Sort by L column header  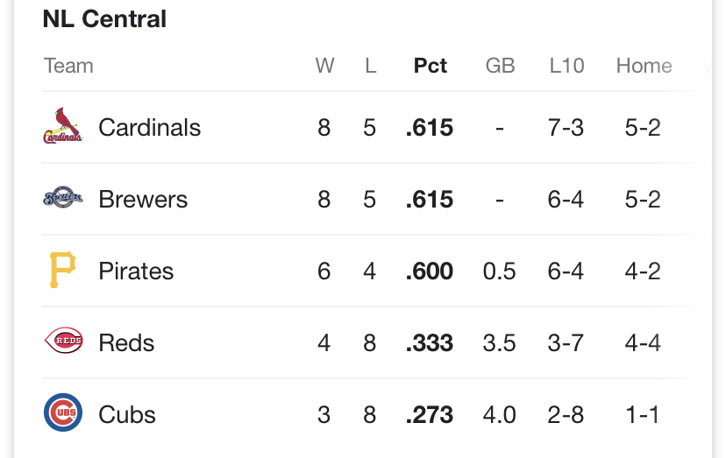pyautogui.click(x=370, y=66)
